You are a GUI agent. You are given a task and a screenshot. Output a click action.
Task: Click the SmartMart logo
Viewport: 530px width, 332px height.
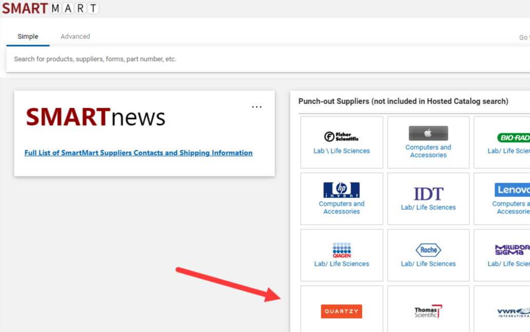50,8
